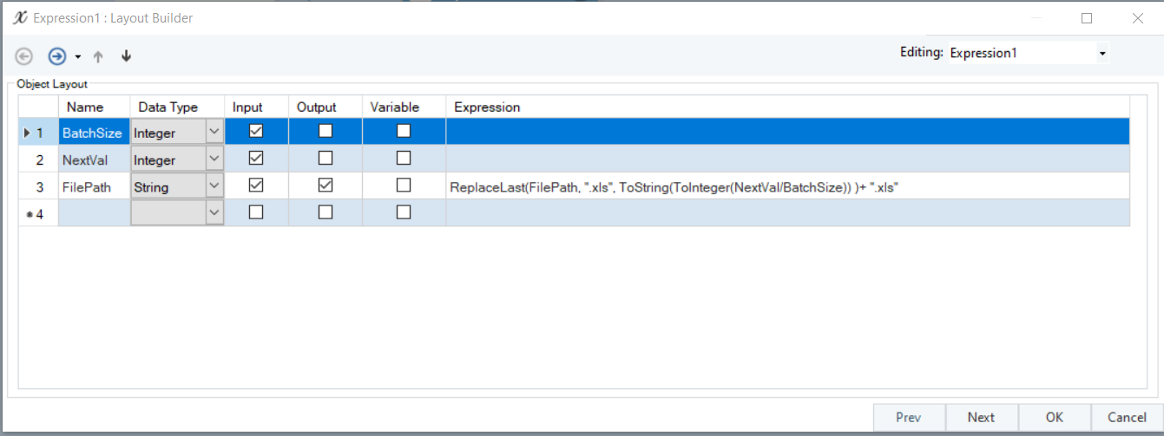This screenshot has width=1164, height=436.
Task: Click the forward navigation arrow icon
Action: click(57, 56)
